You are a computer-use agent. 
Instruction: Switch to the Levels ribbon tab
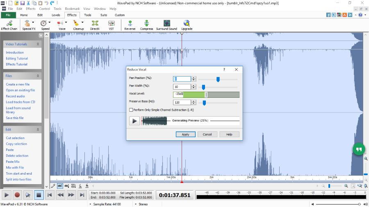click(x=56, y=15)
